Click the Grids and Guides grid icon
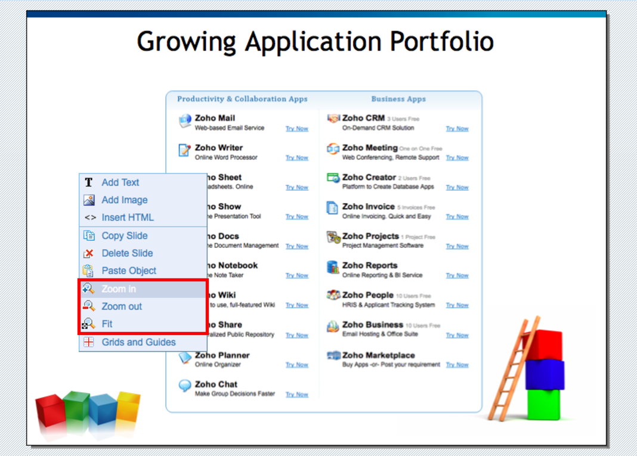 [x=89, y=342]
